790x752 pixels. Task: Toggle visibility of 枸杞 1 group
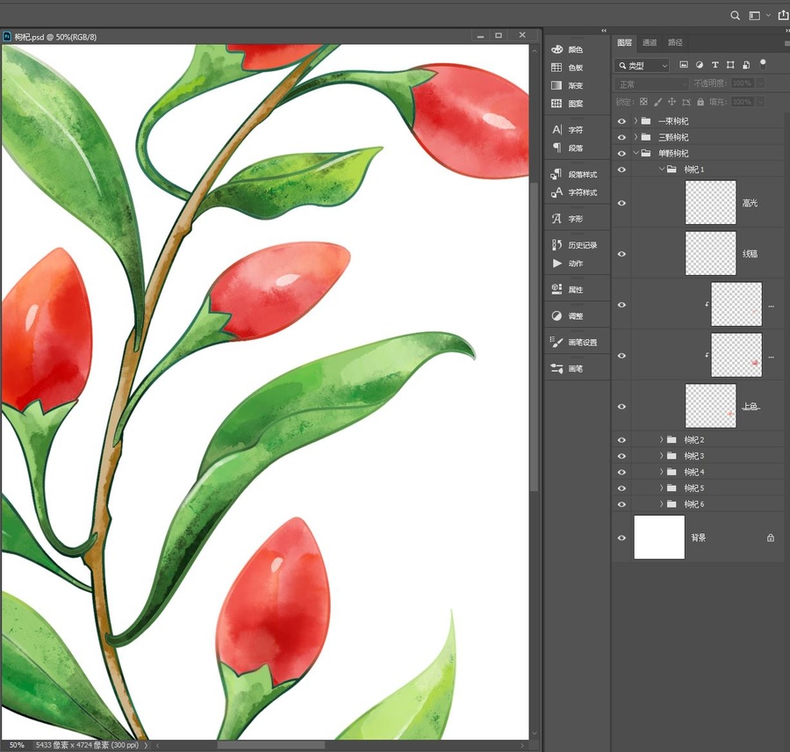pos(621,170)
